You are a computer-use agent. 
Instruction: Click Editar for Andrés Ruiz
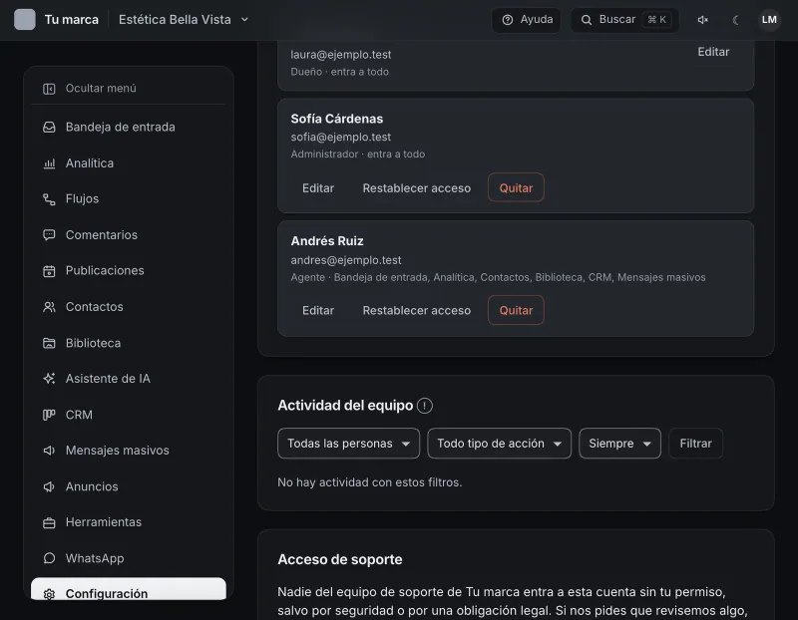(x=318, y=311)
